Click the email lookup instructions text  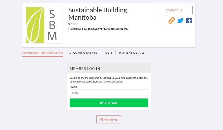(x=109, y=80)
